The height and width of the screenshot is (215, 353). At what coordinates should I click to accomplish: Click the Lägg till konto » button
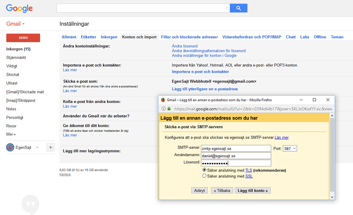253,191
